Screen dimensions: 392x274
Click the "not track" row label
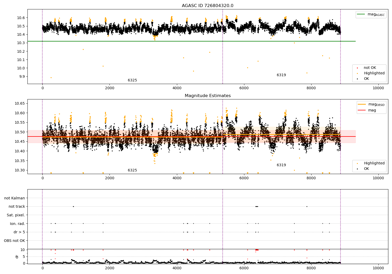(x=17, y=207)
